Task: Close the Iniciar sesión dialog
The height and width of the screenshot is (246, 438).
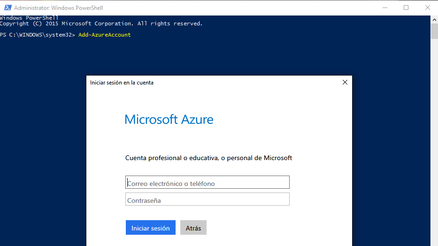Action: pyautogui.click(x=345, y=82)
